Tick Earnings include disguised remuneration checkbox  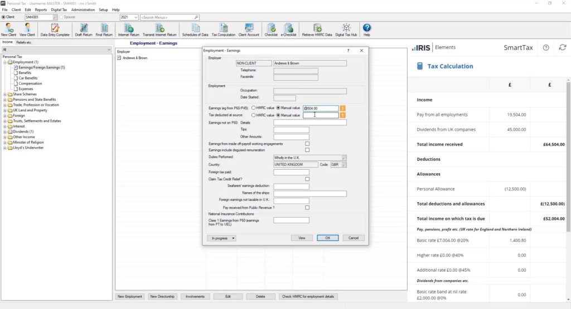click(x=307, y=150)
